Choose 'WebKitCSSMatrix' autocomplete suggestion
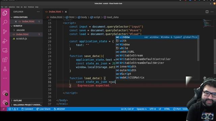216x121 pixels. pos(157,78)
